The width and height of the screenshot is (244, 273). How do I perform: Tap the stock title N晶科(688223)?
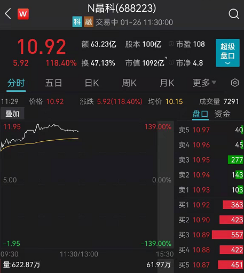click(x=122, y=9)
